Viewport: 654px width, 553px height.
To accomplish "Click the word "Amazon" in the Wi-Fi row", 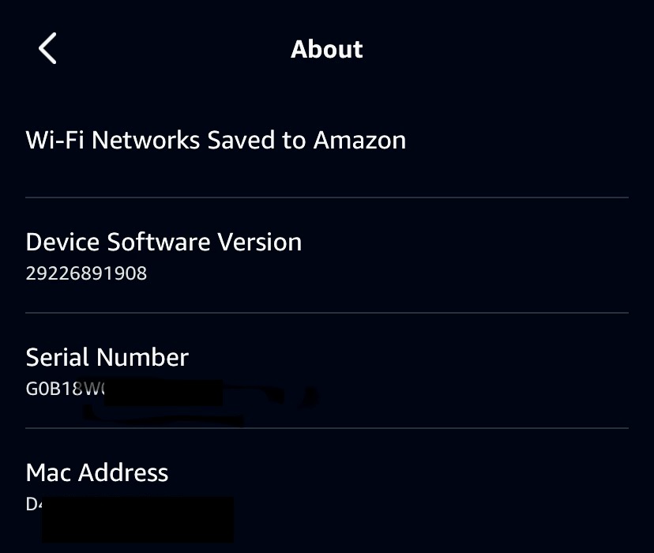I will (359, 141).
